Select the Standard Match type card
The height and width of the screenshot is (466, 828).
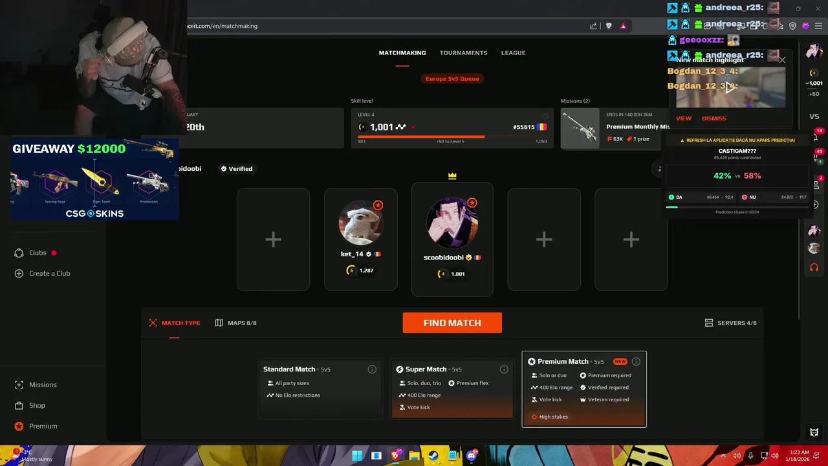point(320,389)
